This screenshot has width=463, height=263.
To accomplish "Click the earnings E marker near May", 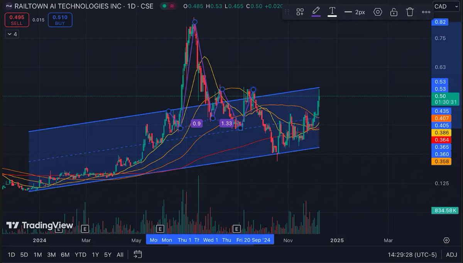I will point(160,228).
